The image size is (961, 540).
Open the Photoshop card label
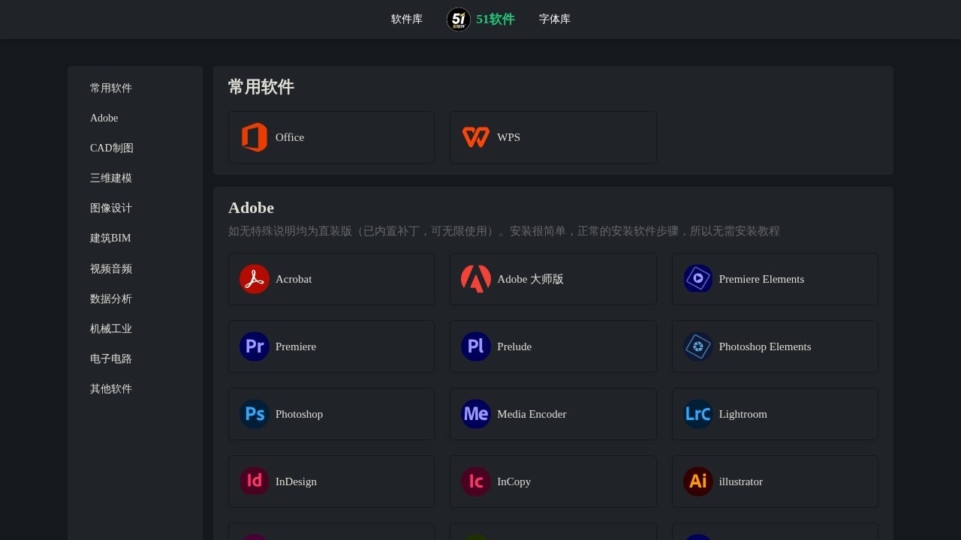pyautogui.click(x=299, y=414)
